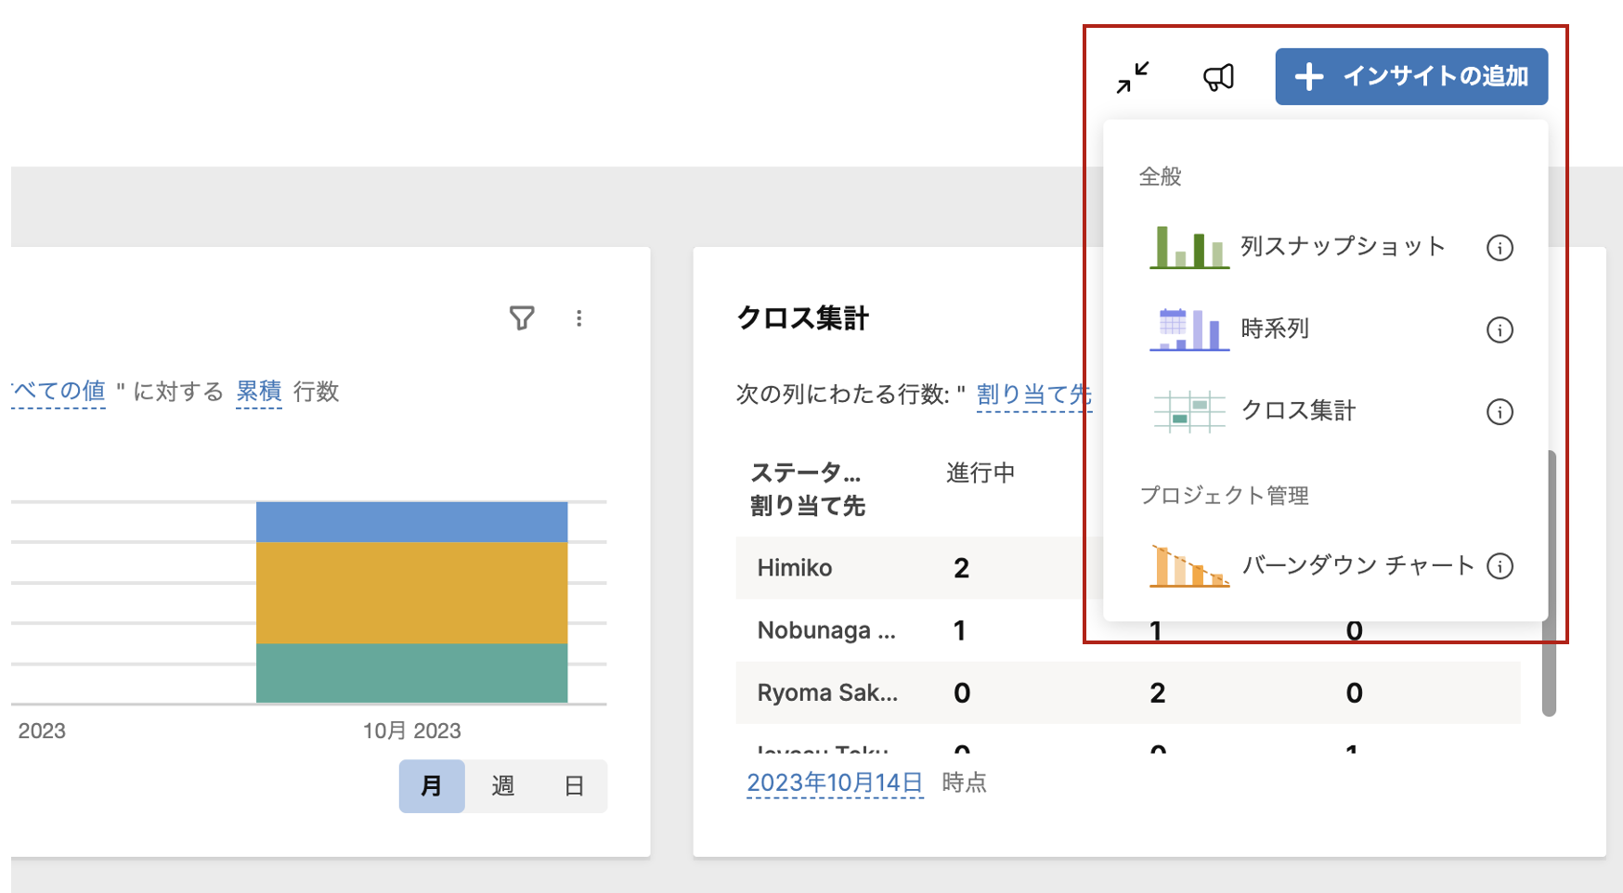Switch chart granularity to 日
The width and height of the screenshot is (1623, 893).
574,786
